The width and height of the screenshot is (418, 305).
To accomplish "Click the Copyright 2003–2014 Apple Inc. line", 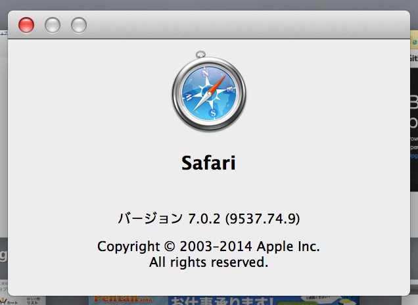I will tap(208, 246).
